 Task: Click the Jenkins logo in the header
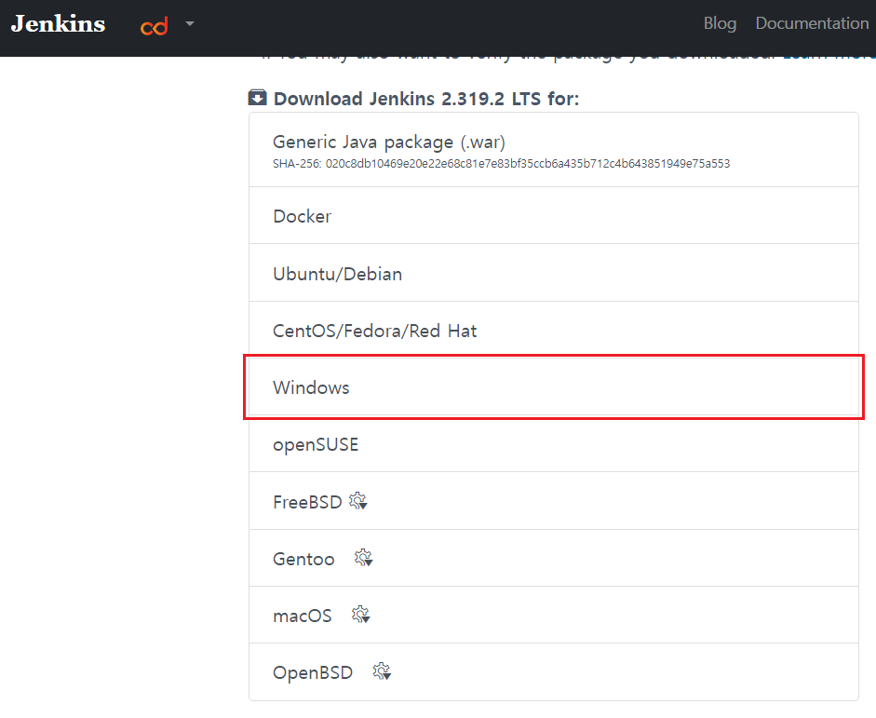pos(58,23)
